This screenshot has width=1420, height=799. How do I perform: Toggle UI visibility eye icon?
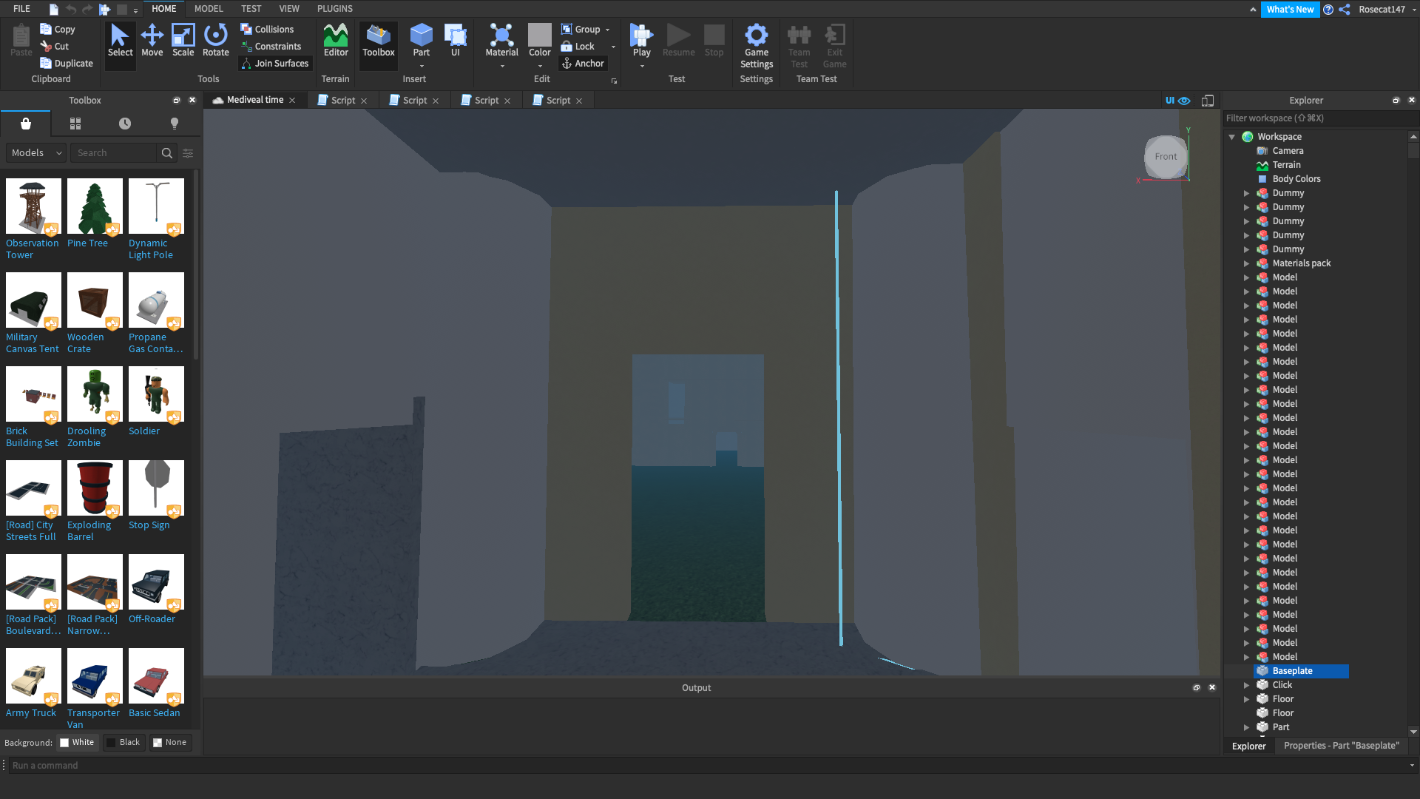[1184, 101]
